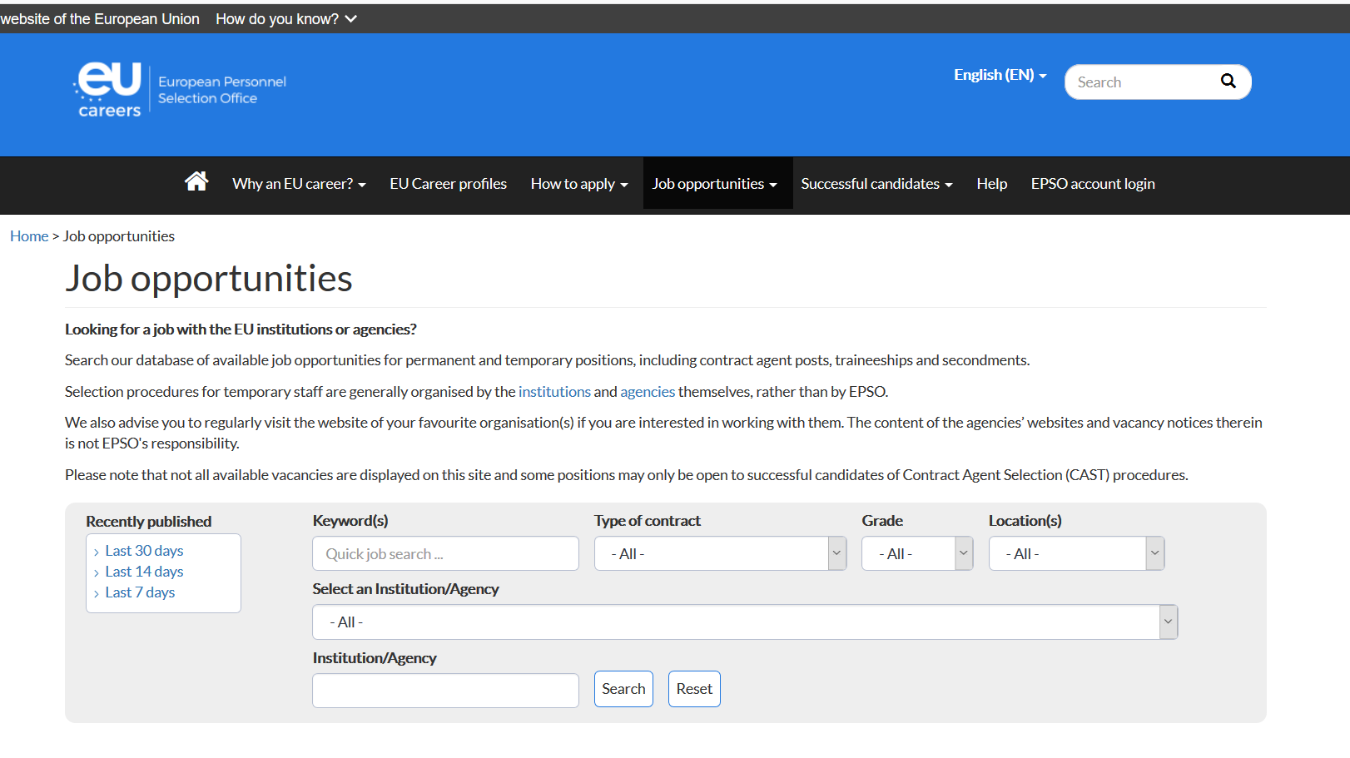Open EPSO account login
This screenshot has height=758, width=1350.
pyautogui.click(x=1093, y=183)
